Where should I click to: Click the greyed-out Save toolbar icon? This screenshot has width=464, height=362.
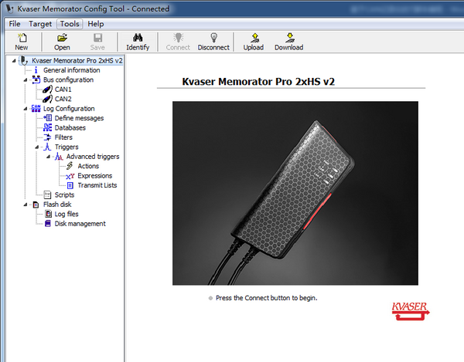(x=97, y=38)
